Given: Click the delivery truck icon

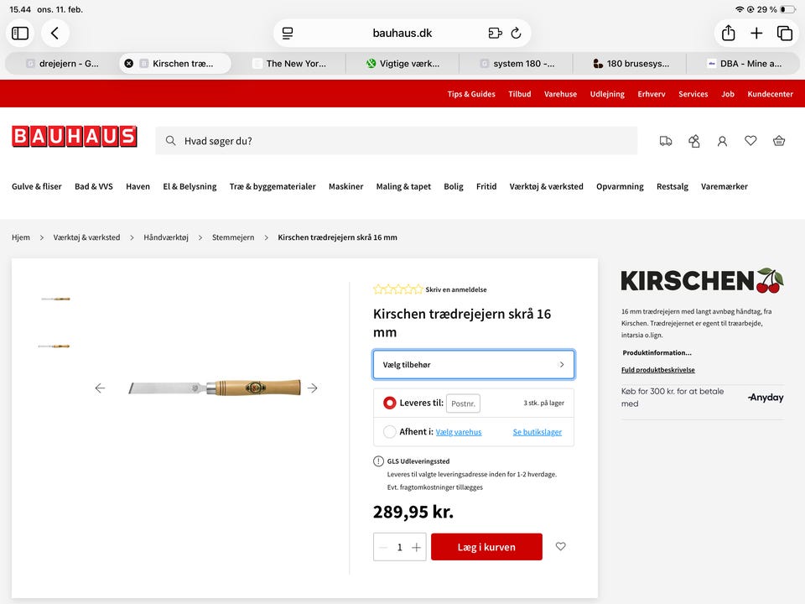Looking at the screenshot, I should tap(665, 141).
